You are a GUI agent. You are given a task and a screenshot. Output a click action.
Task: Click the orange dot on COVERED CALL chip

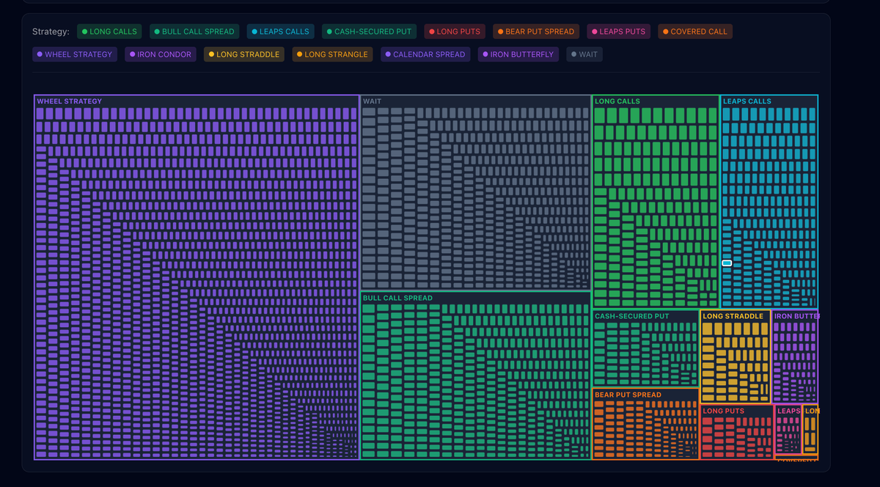pos(664,32)
